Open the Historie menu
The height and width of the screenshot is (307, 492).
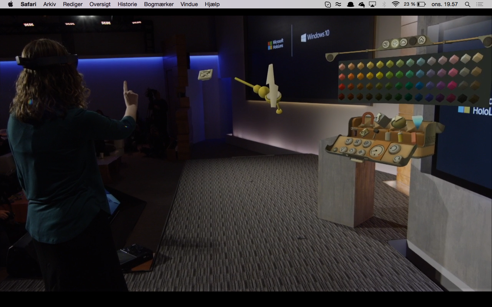click(127, 4)
